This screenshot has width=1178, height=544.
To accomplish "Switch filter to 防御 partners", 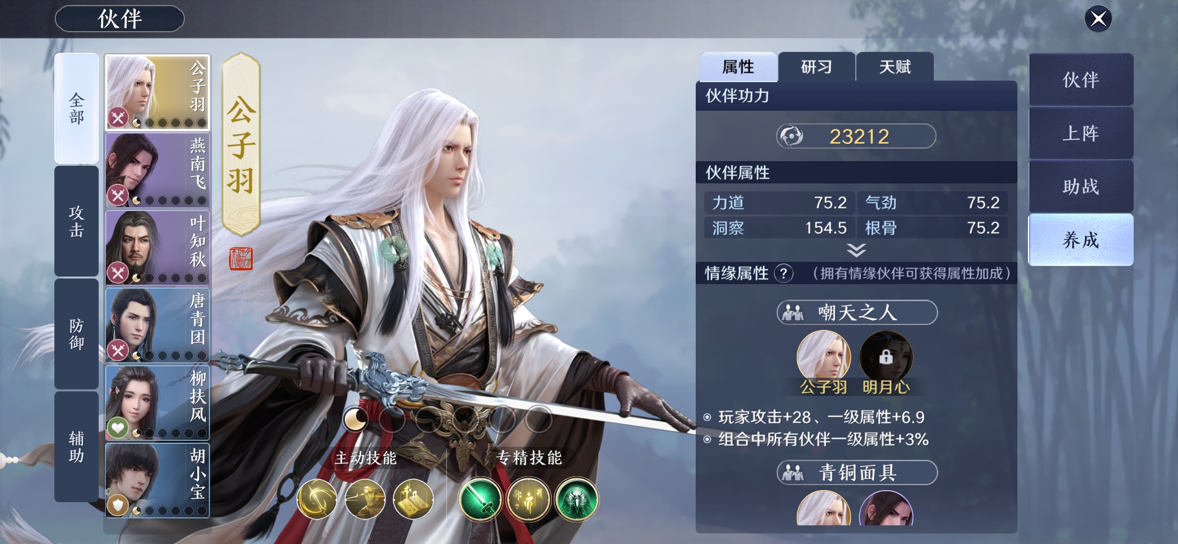I will point(77,334).
